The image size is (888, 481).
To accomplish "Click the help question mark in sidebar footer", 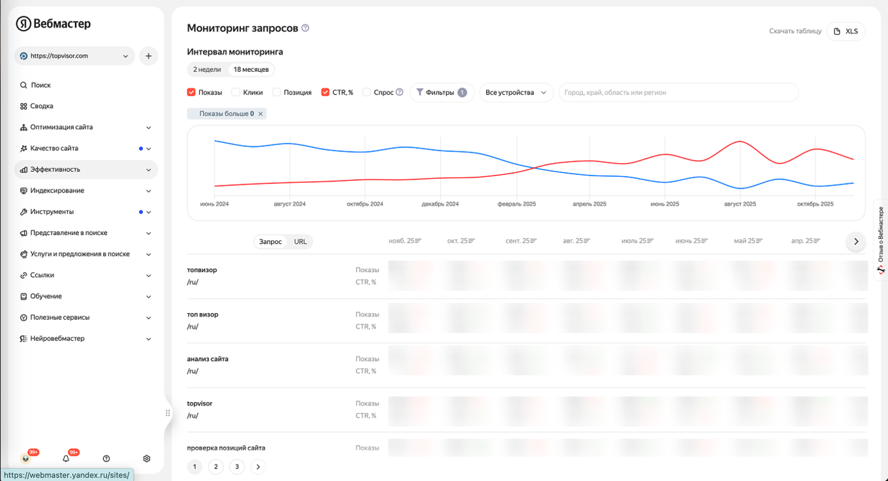I will (106, 459).
